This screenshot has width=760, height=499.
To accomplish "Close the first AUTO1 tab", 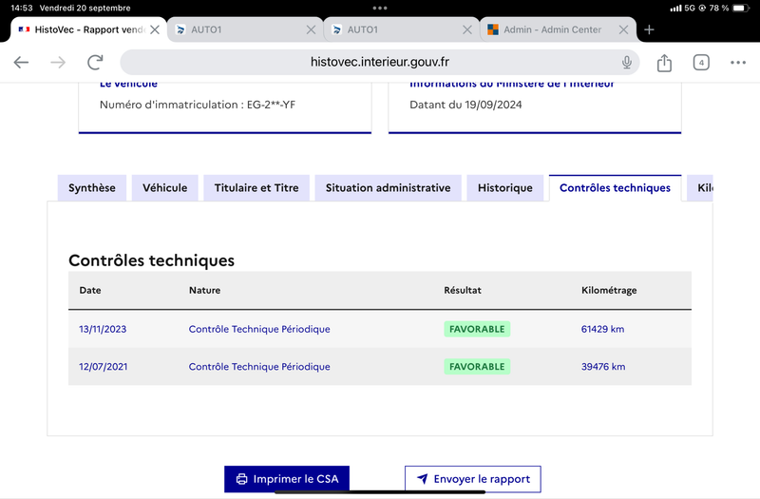I will [x=311, y=29].
